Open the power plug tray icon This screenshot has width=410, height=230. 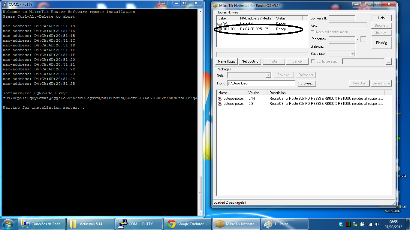pyautogui.click(x=362, y=224)
